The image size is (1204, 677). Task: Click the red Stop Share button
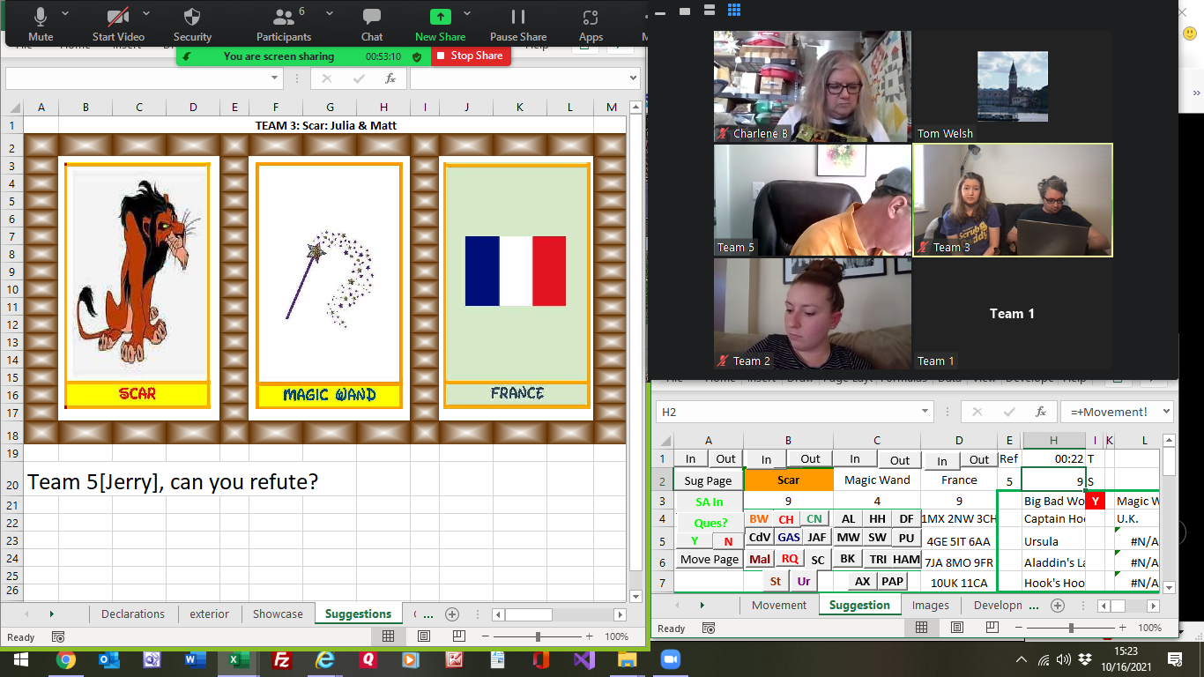pos(470,56)
